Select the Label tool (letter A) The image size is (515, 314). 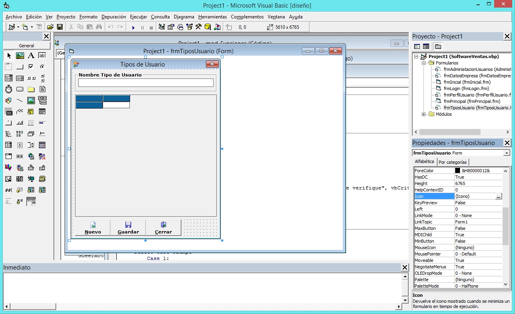31,56
